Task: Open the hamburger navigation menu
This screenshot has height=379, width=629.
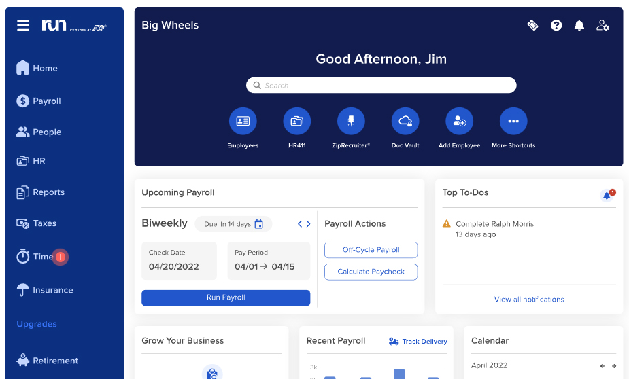Action: point(23,25)
